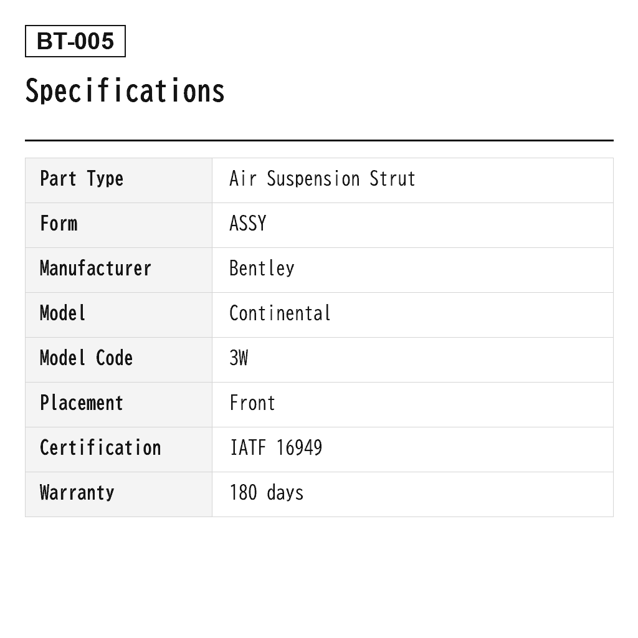Click the Model Code label cell

pos(119,359)
